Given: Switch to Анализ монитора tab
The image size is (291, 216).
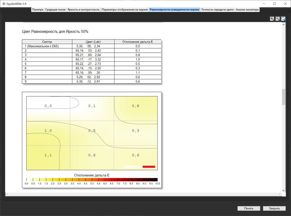Looking at the screenshot, I should pos(247,9).
